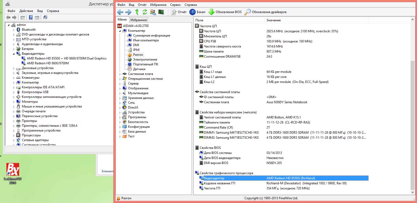Click the blue help icon in Device Manager
This screenshot has height=203, width=417.
click(31, 18)
